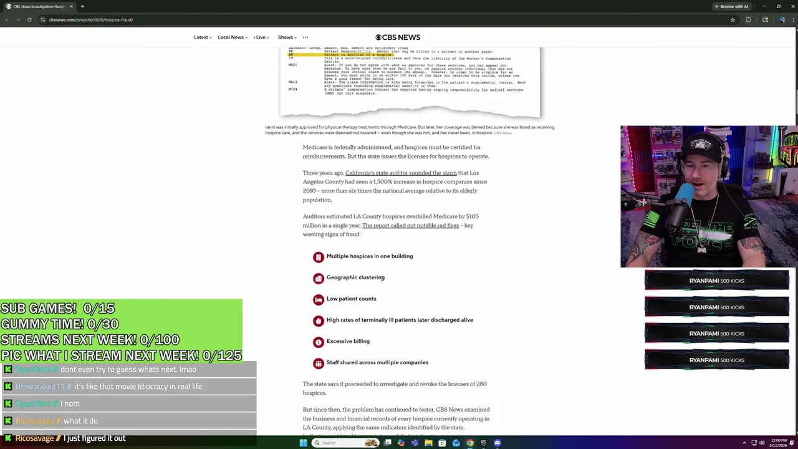Click the Excessive billing icon

click(319, 342)
